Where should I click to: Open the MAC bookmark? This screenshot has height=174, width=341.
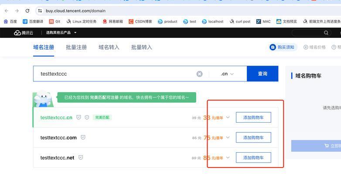(x=263, y=21)
